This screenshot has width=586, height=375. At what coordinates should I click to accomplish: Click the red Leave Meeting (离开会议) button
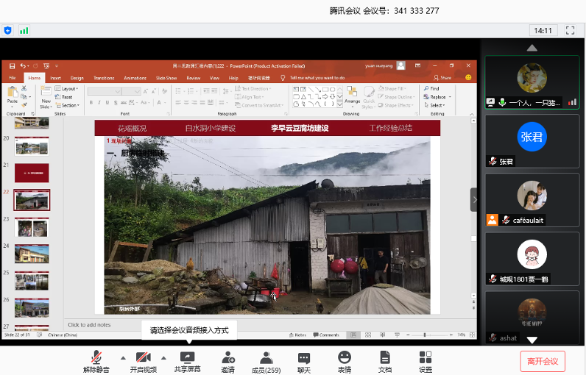tap(543, 361)
